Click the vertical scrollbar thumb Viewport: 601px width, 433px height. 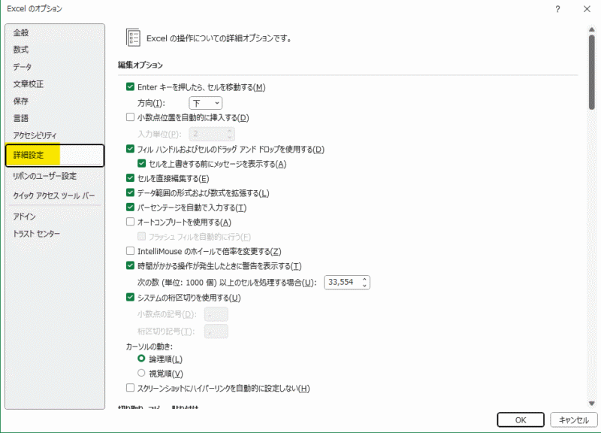(x=592, y=72)
